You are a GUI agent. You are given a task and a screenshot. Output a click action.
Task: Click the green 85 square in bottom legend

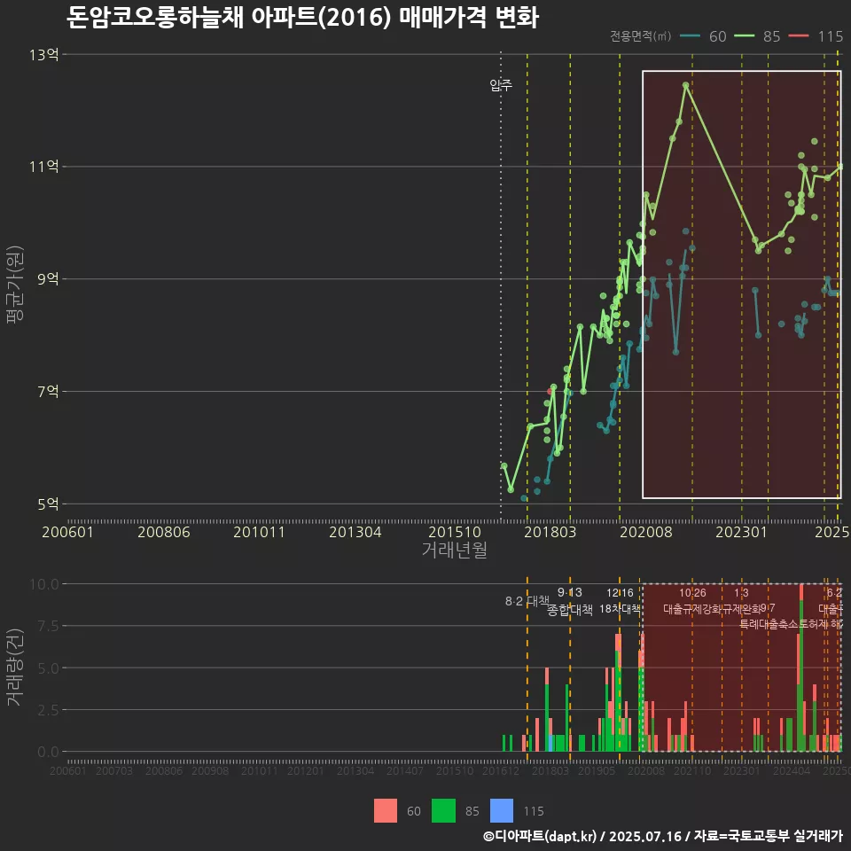click(443, 810)
